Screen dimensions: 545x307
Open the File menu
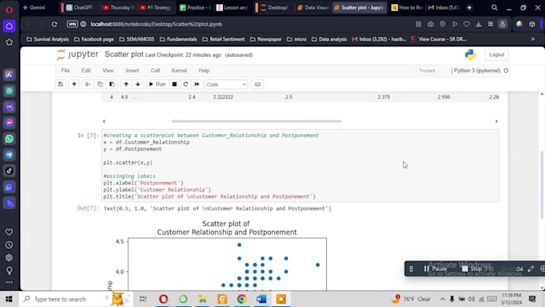pyautogui.click(x=66, y=71)
